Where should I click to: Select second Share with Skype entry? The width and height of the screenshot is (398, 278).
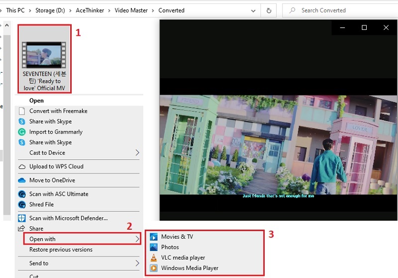point(79,142)
